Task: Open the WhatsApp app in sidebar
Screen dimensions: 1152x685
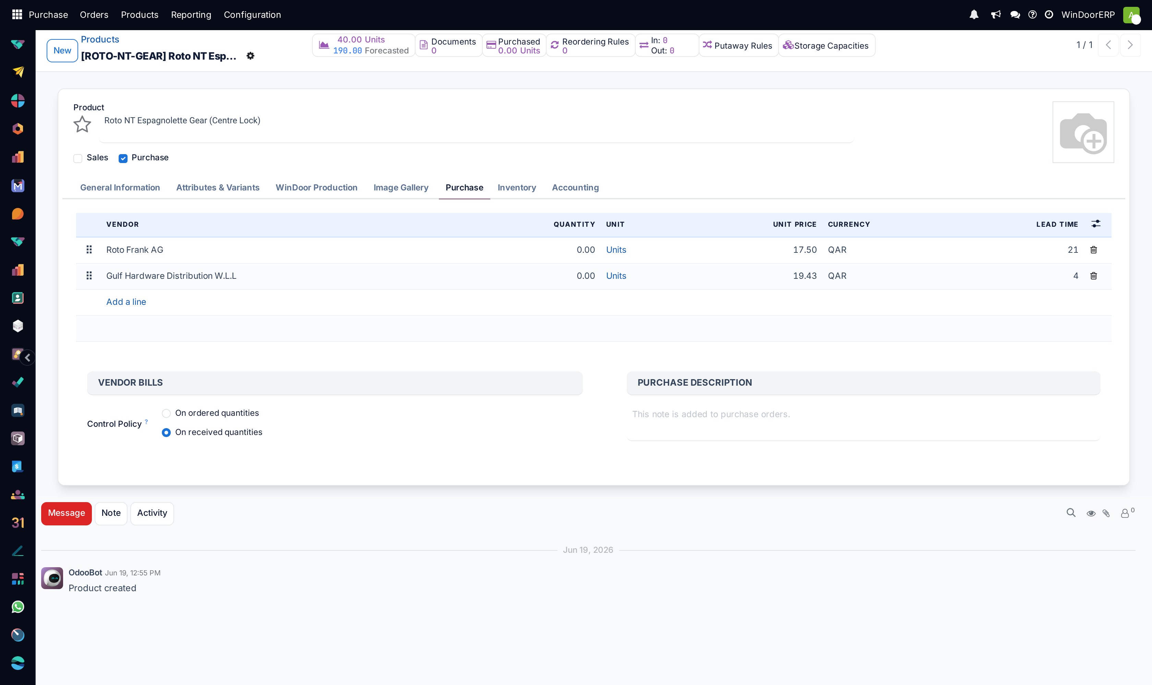Action: coord(17,607)
